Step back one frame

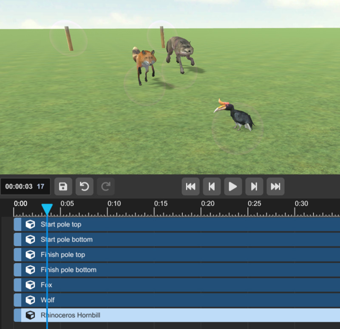[x=212, y=186]
